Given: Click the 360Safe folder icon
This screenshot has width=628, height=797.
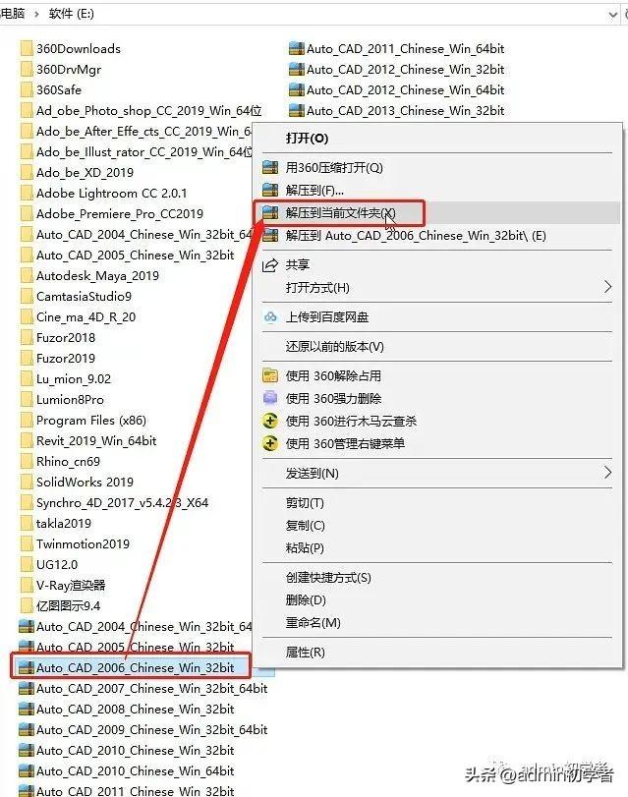Looking at the screenshot, I should [x=27, y=90].
